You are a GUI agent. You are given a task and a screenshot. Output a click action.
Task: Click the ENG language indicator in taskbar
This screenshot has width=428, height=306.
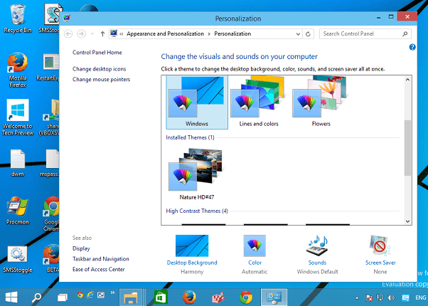pyautogui.click(x=421, y=297)
